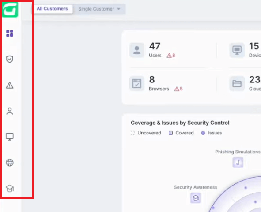Click the Security Awareness cap icon in chart

[196, 198]
